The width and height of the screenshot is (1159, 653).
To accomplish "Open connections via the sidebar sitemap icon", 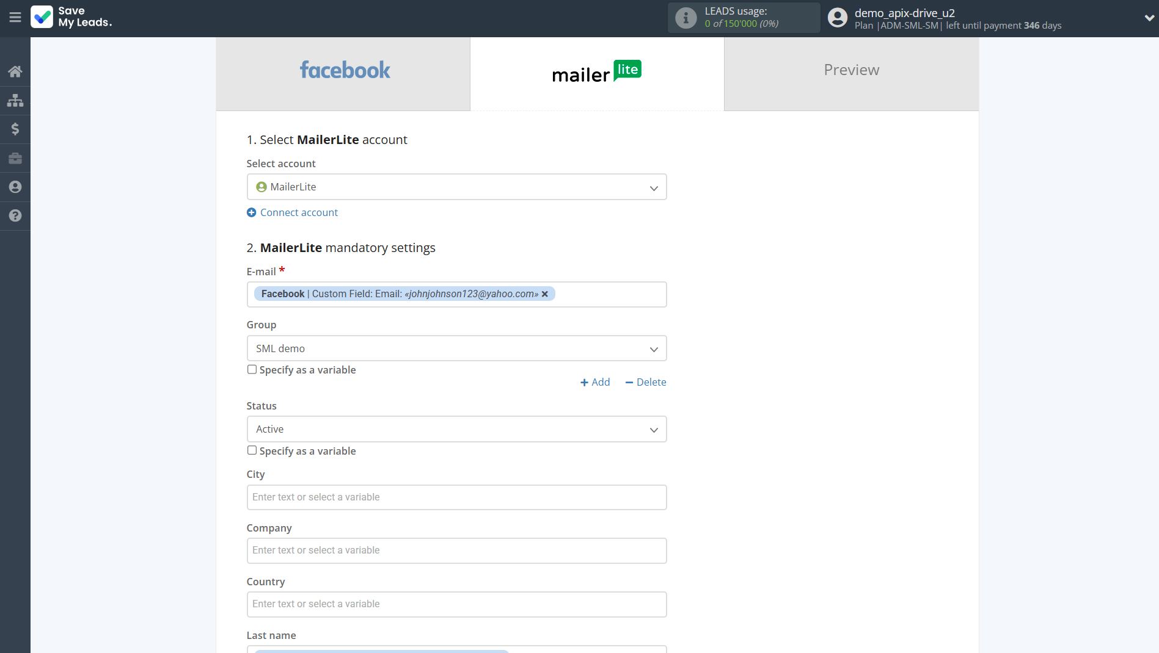I will 15,100.
